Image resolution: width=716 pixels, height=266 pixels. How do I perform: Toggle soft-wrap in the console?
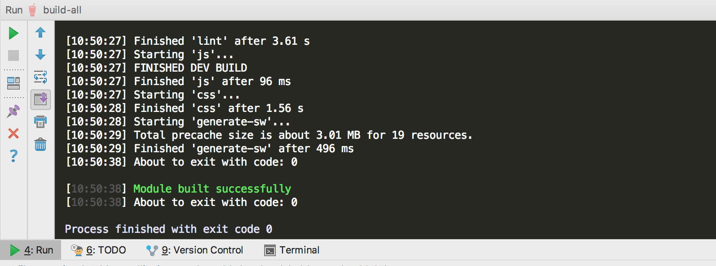click(40, 77)
